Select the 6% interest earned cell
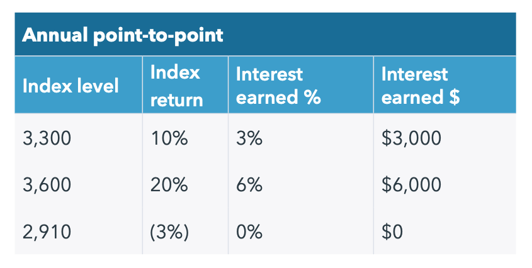The width and height of the screenshot is (532, 268). tap(249, 185)
